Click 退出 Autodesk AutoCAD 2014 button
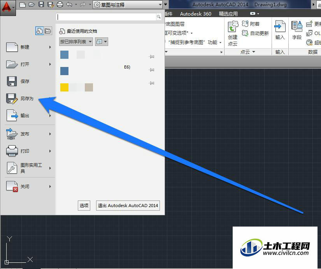The height and width of the screenshot is (269, 321). (x=128, y=206)
